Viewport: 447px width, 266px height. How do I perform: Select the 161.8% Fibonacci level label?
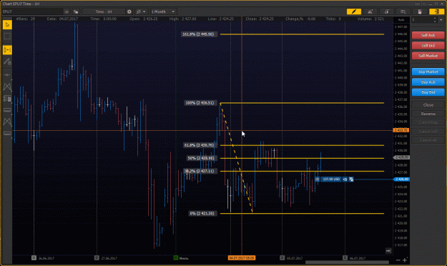199,34
